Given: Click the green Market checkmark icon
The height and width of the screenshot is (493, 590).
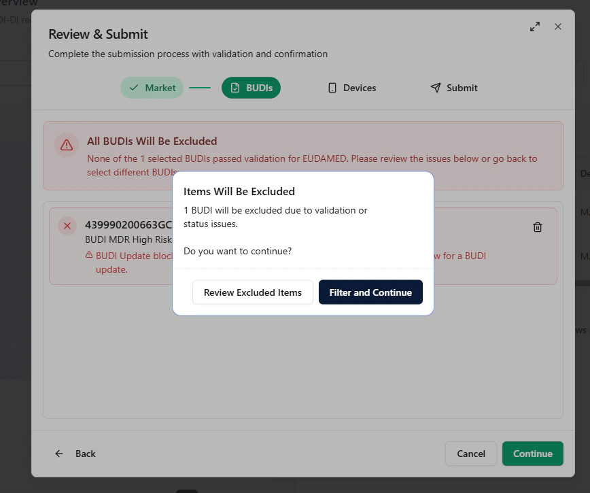Looking at the screenshot, I should [132, 87].
